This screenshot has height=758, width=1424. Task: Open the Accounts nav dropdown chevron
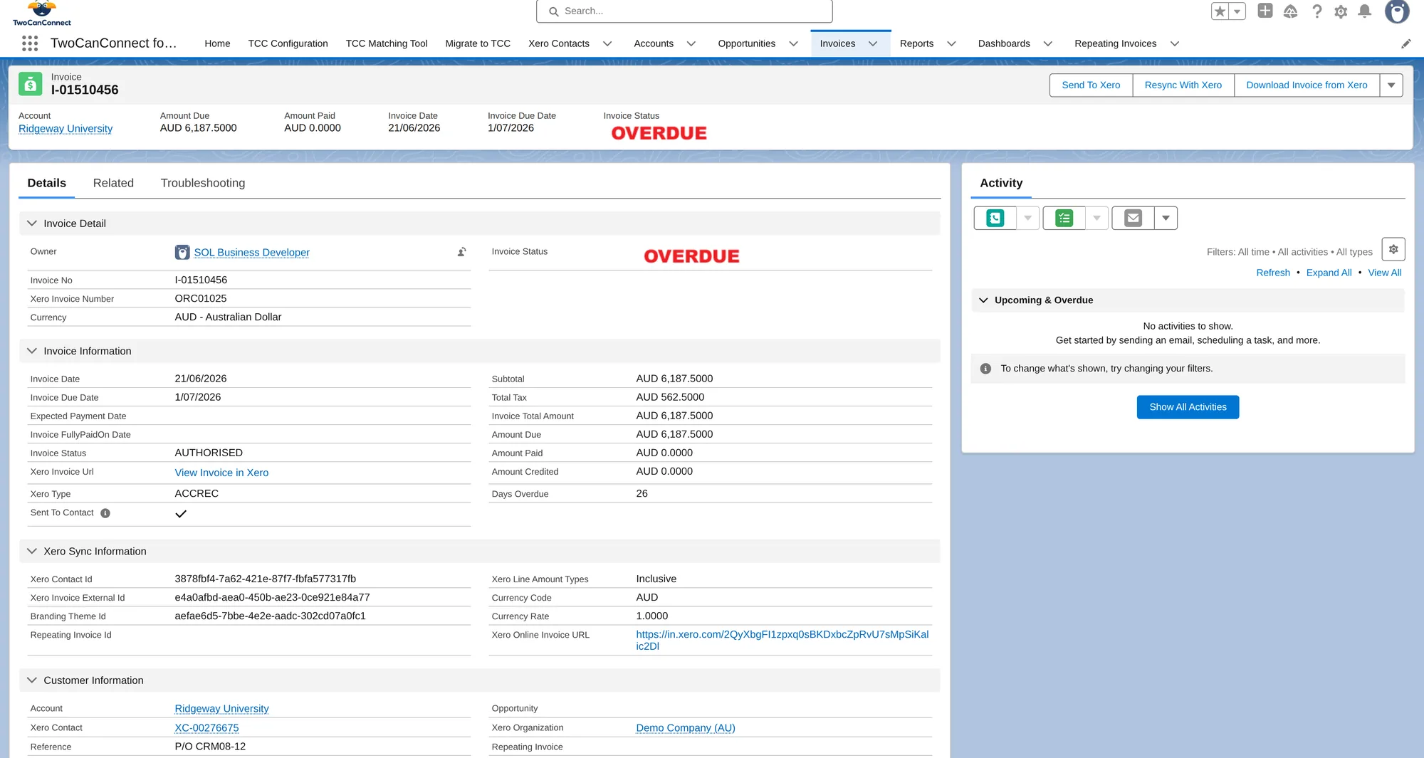pyautogui.click(x=691, y=43)
